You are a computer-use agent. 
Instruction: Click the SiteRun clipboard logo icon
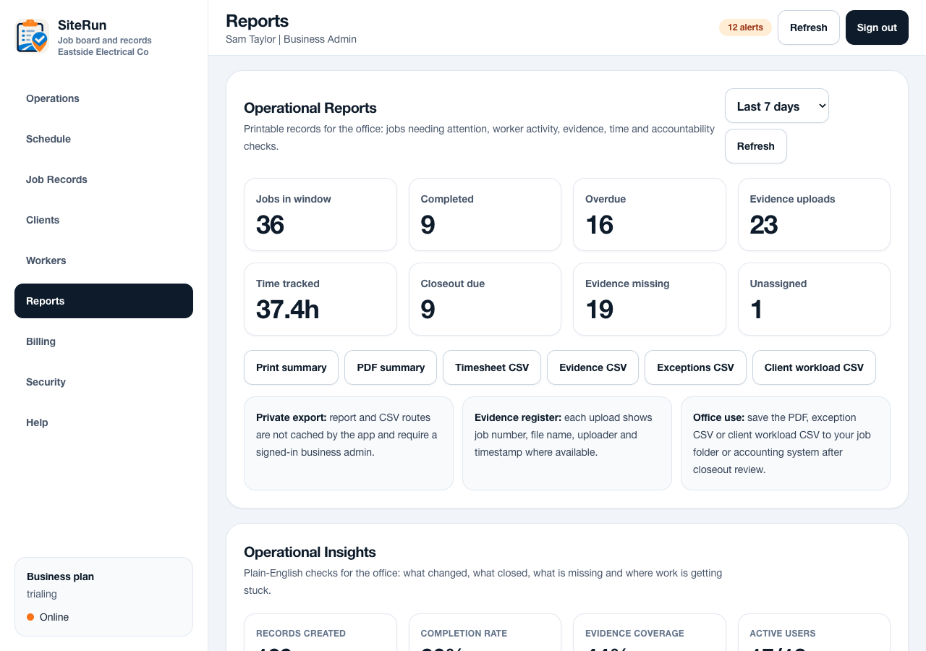(x=32, y=36)
